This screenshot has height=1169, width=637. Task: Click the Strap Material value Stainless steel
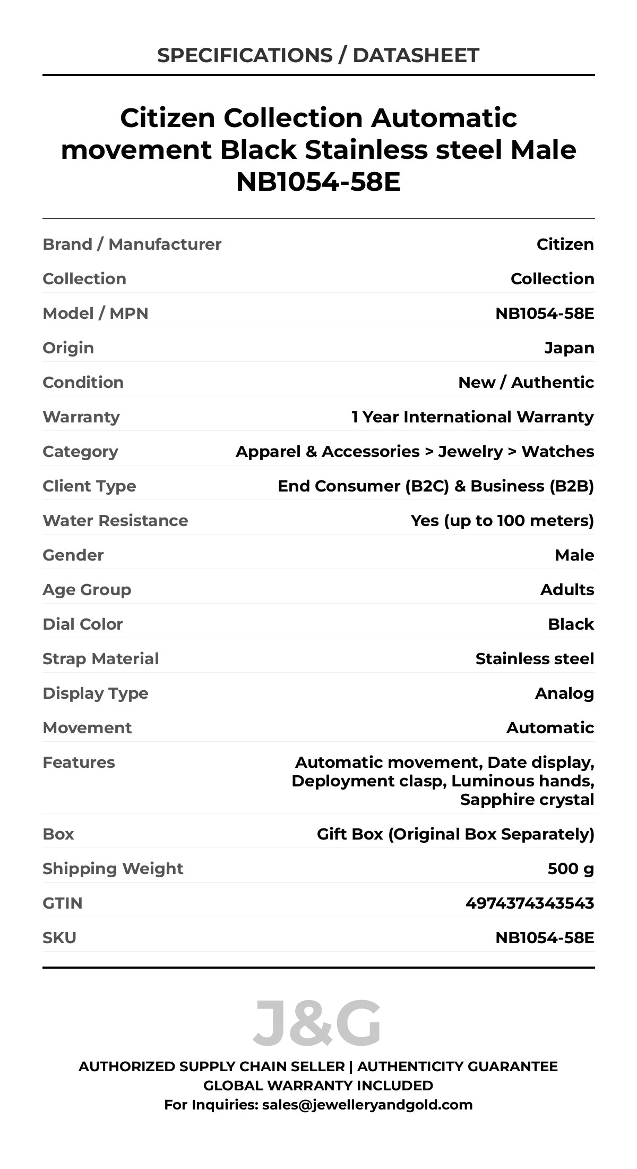535,659
